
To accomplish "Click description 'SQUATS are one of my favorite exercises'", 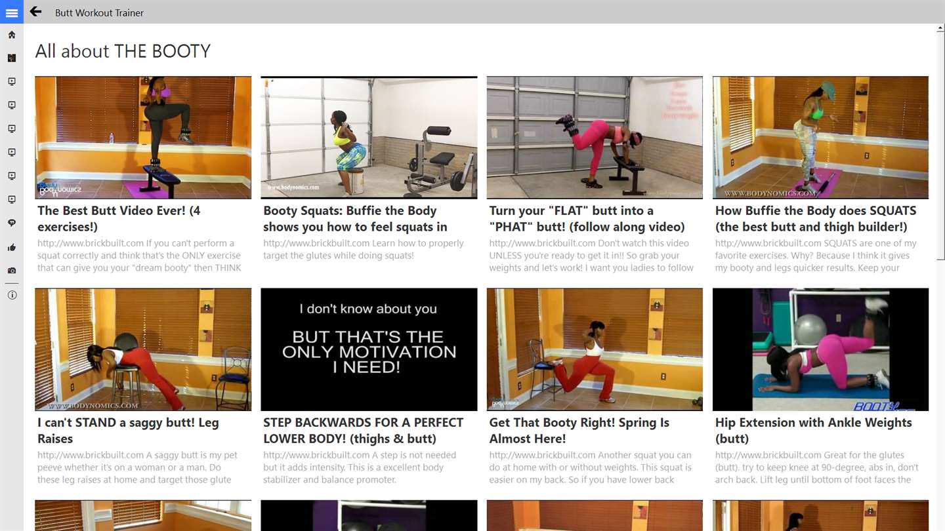I will pyautogui.click(x=816, y=256).
